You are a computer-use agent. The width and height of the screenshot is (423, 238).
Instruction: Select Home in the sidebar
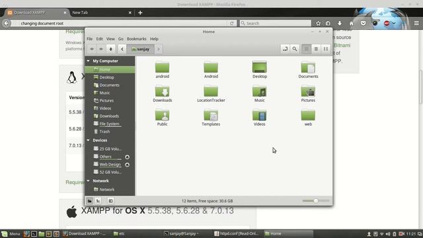(x=110, y=69)
